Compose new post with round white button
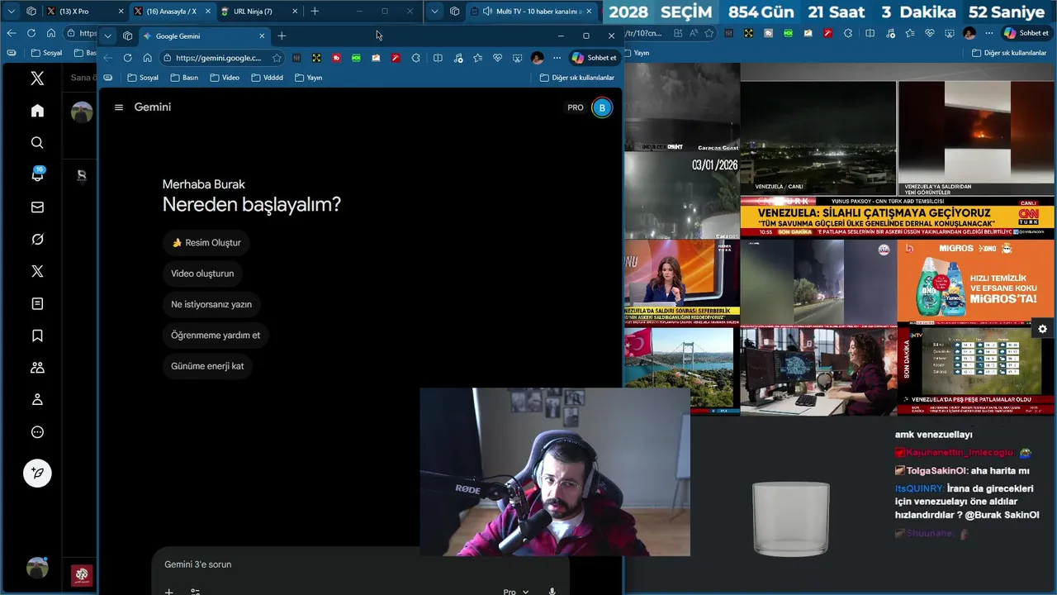 pos(37,473)
